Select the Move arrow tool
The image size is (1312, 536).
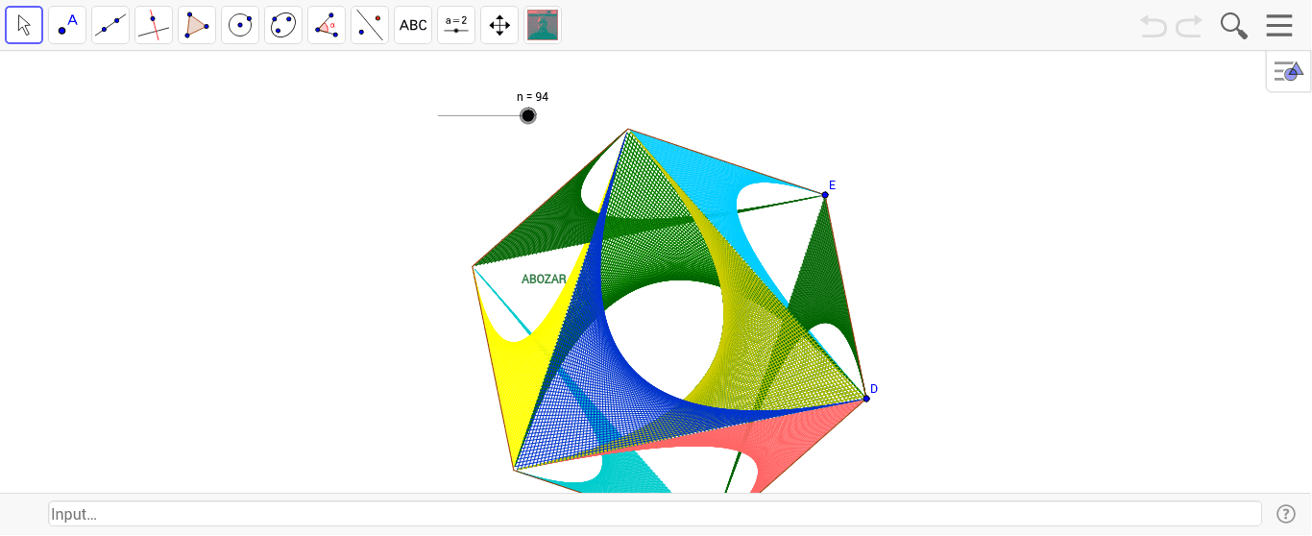pyautogui.click(x=24, y=25)
